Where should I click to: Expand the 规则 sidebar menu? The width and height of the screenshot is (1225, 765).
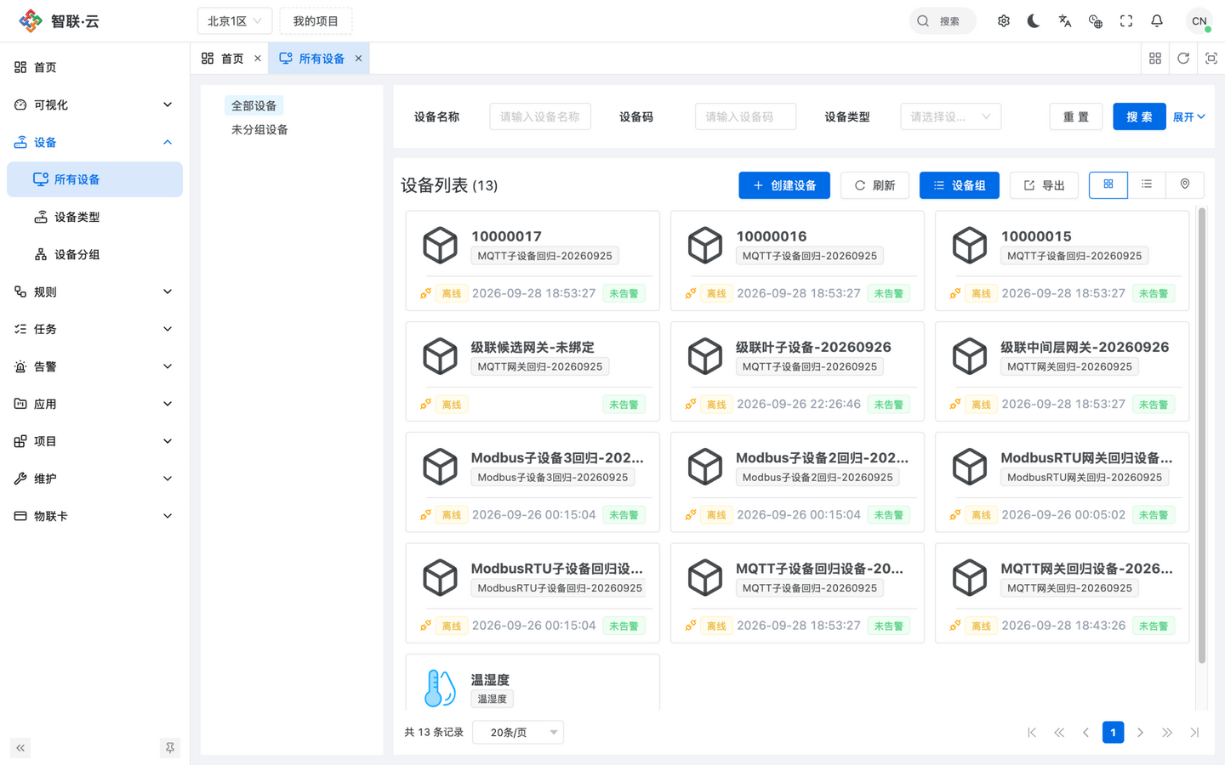94,292
